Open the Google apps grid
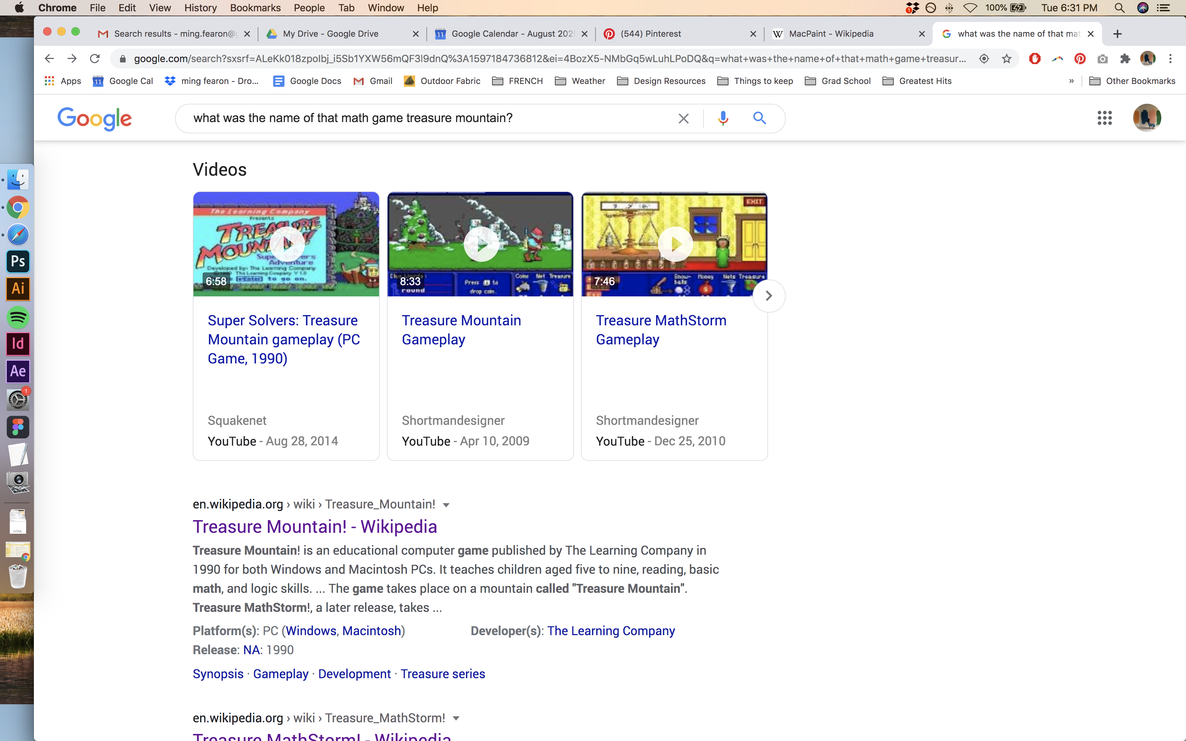 tap(1104, 118)
